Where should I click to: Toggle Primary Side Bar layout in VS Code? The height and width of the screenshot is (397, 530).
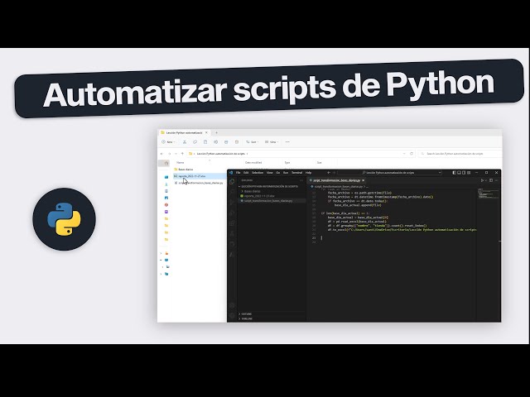(x=455, y=173)
